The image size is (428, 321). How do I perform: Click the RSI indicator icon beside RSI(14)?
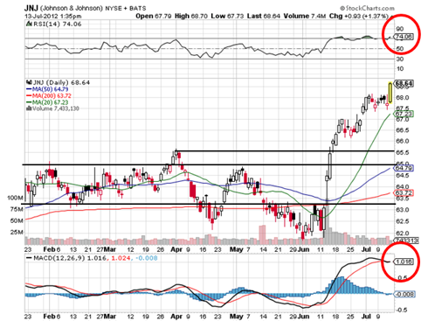click(x=29, y=24)
